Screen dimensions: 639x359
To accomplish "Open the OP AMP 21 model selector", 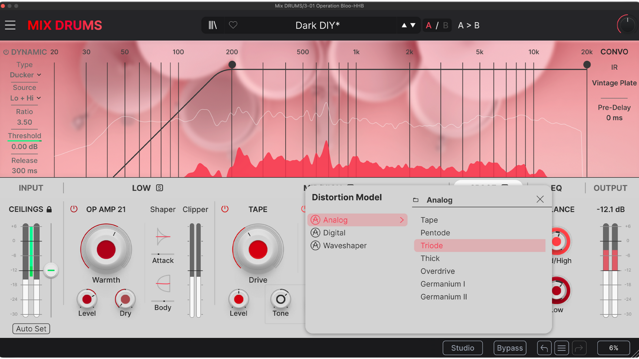I will pyautogui.click(x=106, y=209).
